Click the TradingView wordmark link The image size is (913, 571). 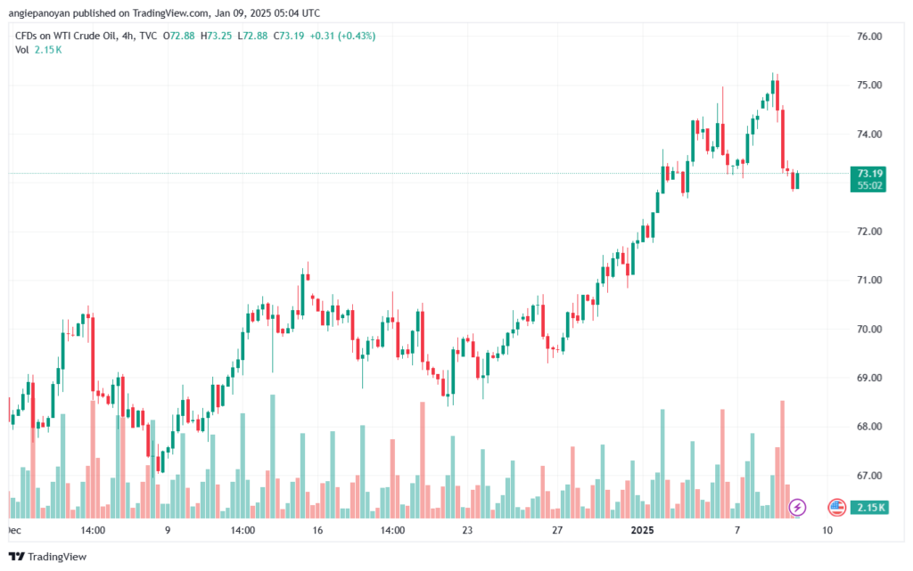(x=57, y=557)
